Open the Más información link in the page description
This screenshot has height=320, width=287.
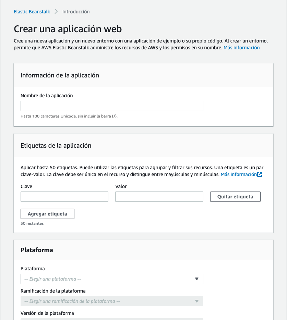point(241,48)
